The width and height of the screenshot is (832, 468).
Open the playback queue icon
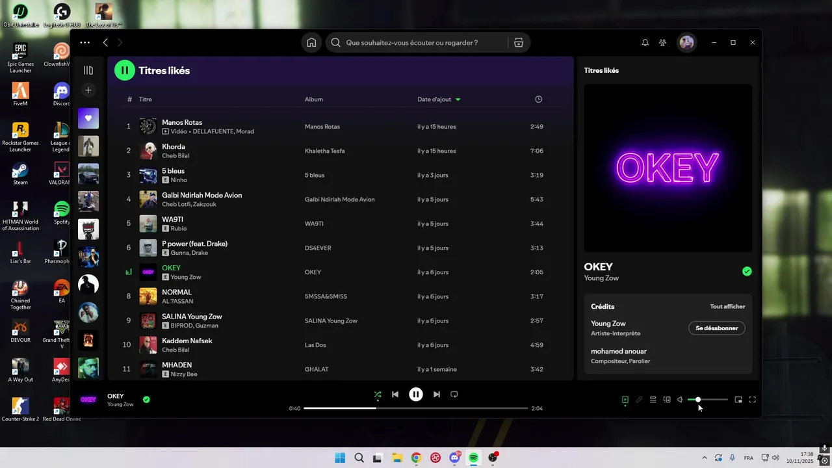653,400
